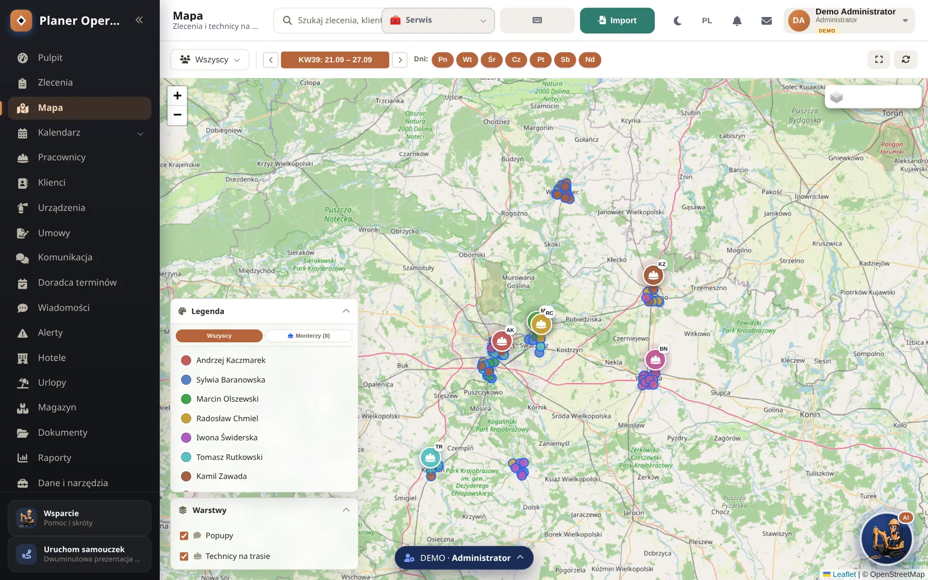Toggle Monday (Pn) day filter

coord(443,60)
